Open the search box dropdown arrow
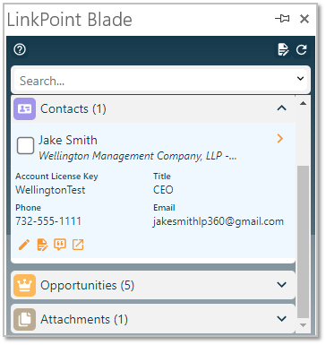The width and height of the screenshot is (326, 345). click(300, 79)
